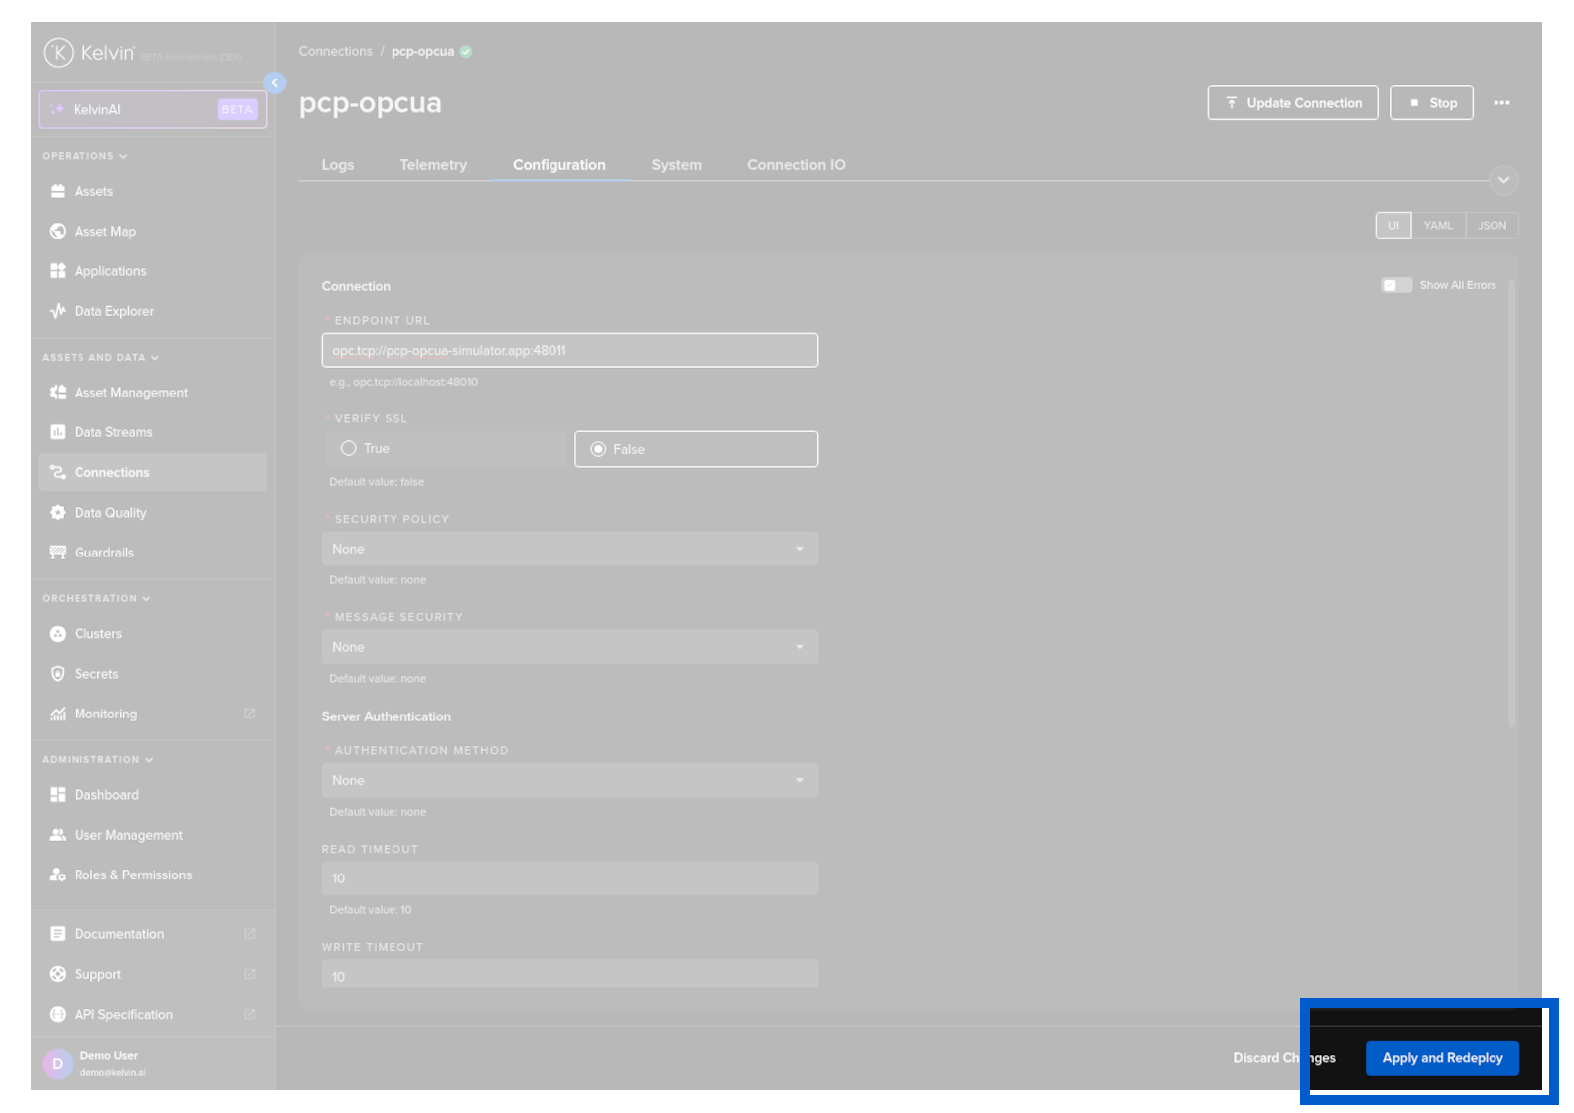The height and width of the screenshot is (1113, 1574).
Task: Expand the Authentication Method dropdown
Action: click(568, 781)
